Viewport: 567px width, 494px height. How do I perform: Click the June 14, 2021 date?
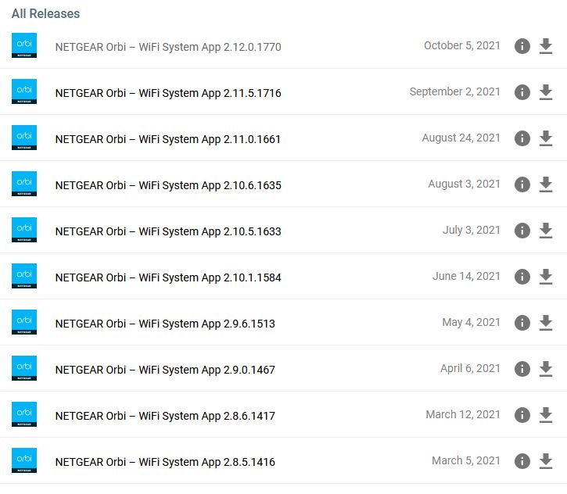tap(466, 276)
